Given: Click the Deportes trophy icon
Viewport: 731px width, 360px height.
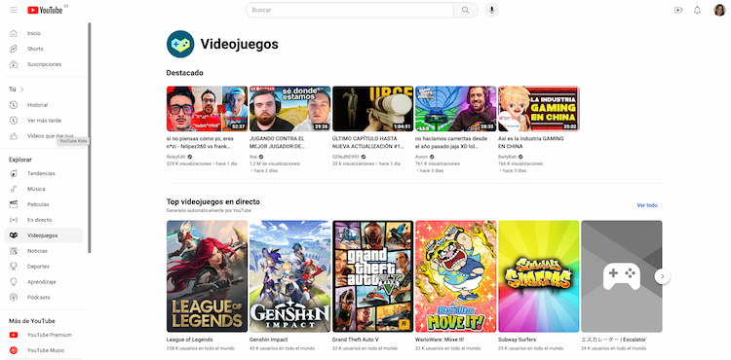Looking at the screenshot, I should 14,267.
